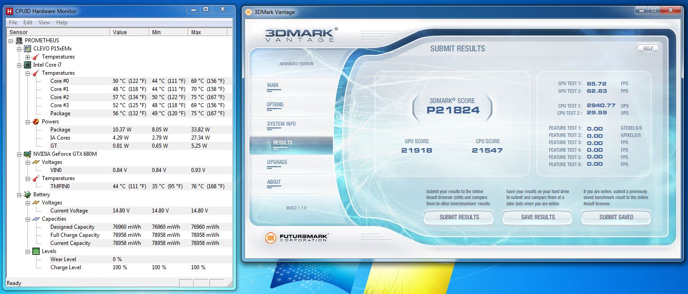Collapse the CLEVO P15xEMx node
This screenshot has height=294, width=688.
point(19,49)
